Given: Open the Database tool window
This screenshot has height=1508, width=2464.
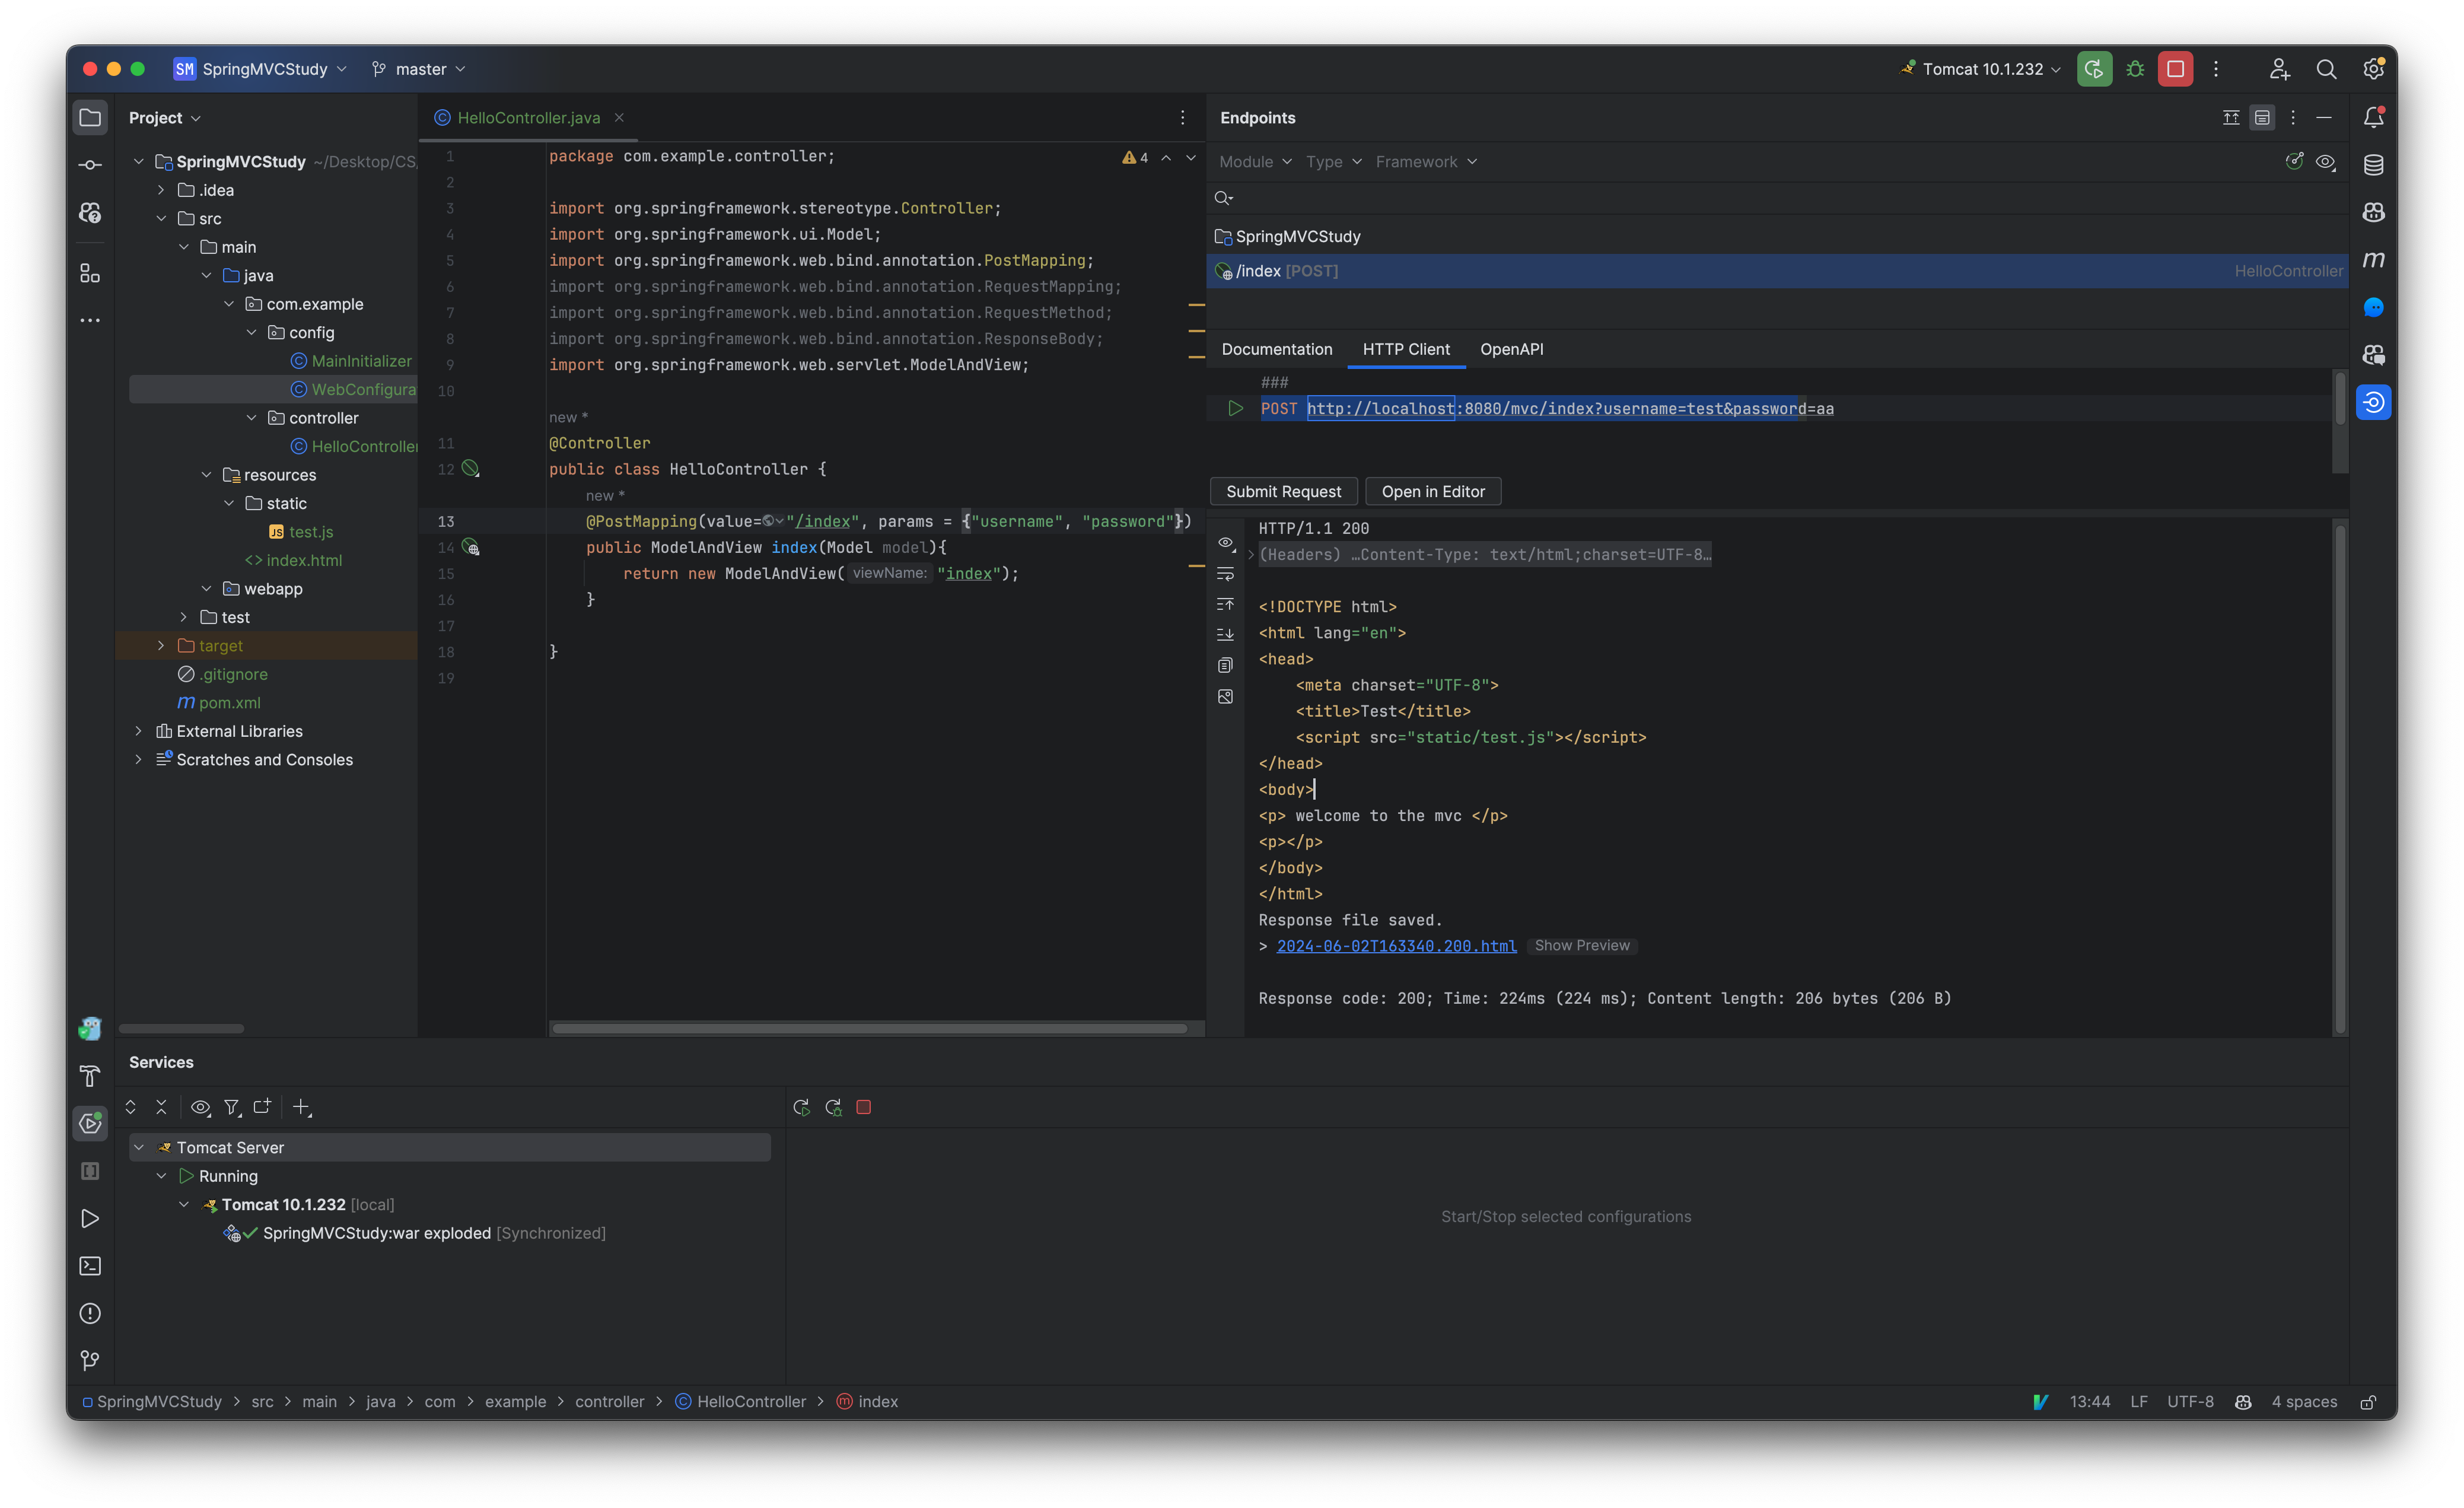Looking at the screenshot, I should click(x=2374, y=165).
